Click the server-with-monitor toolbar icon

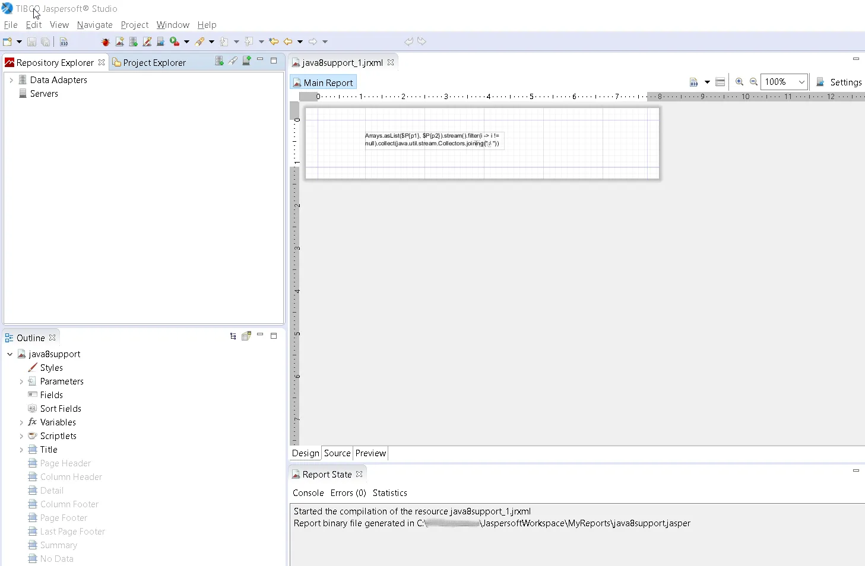point(160,42)
